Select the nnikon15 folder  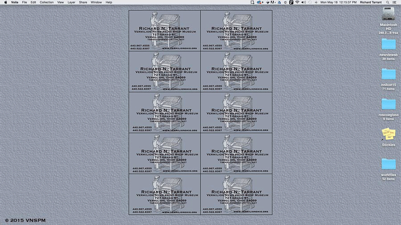pos(389,74)
